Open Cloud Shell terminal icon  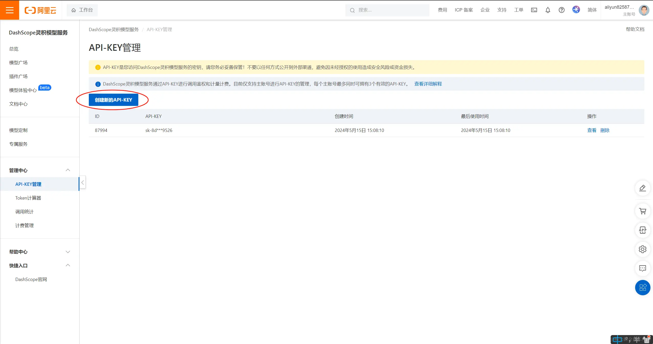(x=534, y=10)
